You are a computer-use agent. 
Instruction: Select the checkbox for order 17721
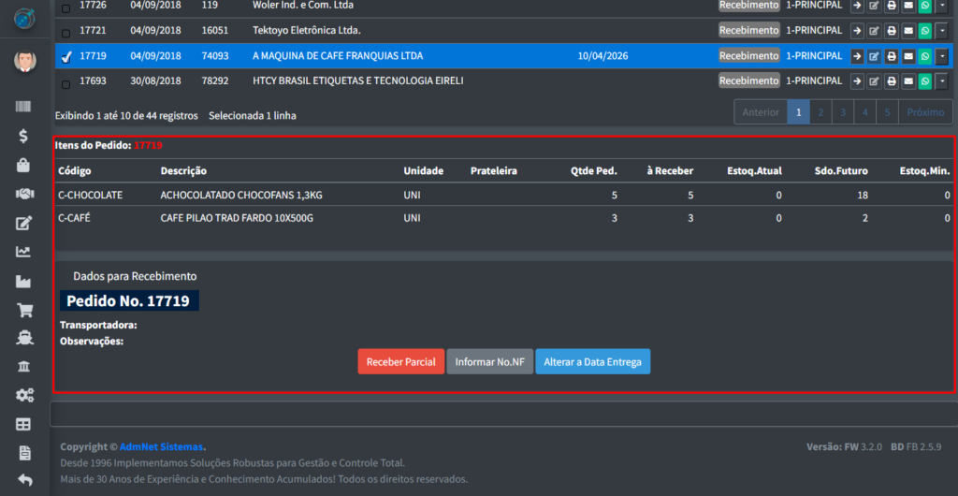coord(65,31)
